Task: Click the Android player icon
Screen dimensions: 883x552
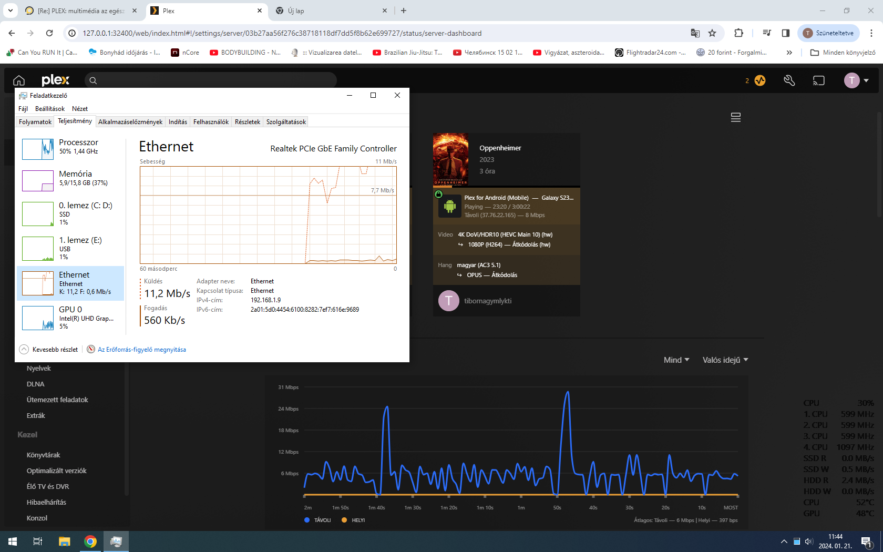Action: click(x=449, y=206)
